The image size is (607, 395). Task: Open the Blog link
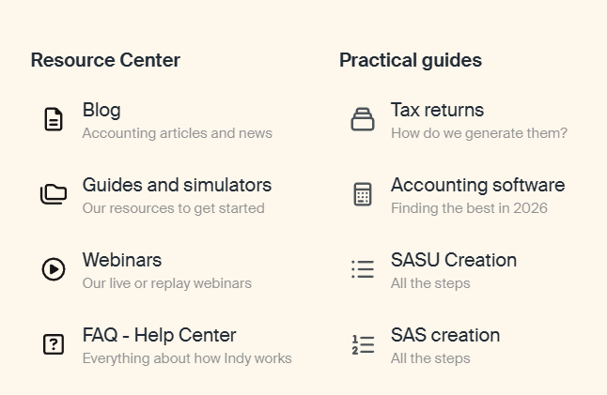(x=101, y=110)
